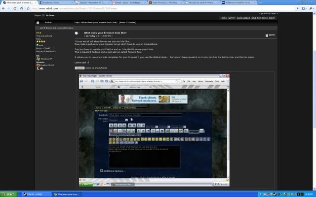Click the post icon beside the post title
The image size is (316, 197).
77,33
